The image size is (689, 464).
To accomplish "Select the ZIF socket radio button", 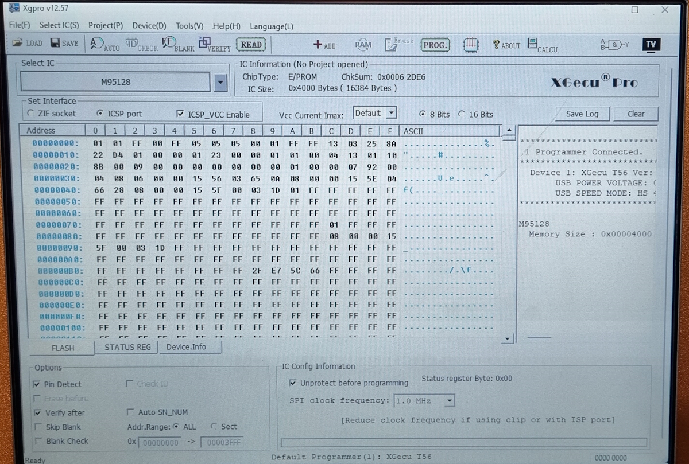I will [x=31, y=114].
